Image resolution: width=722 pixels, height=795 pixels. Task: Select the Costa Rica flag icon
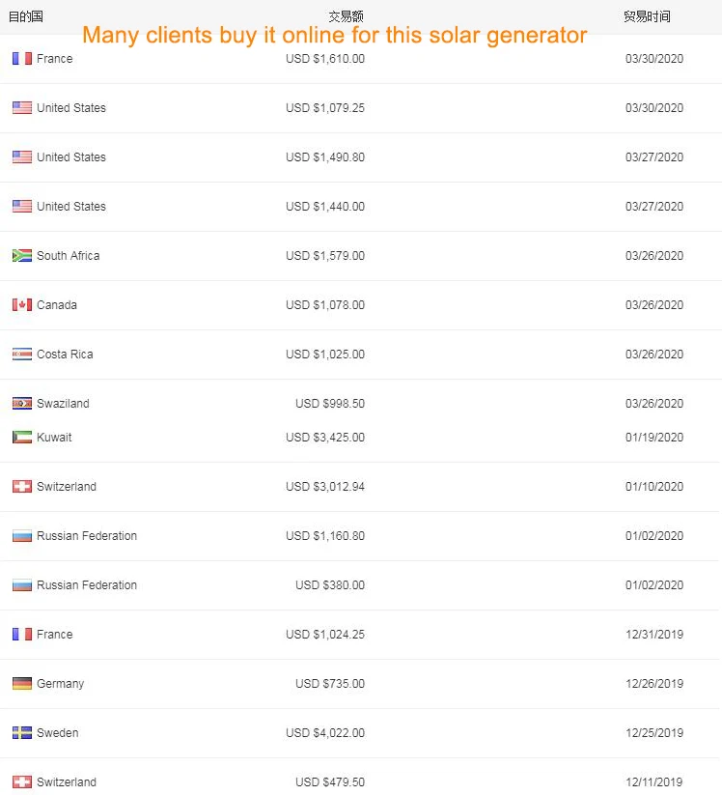pos(22,355)
